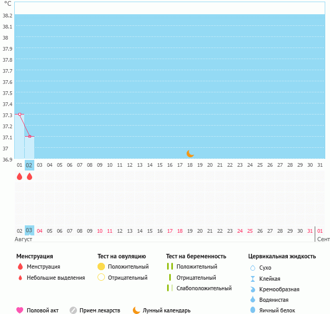Click date 31 in the bottom date row
Viewport: 330px width, 314px height.
coord(310,231)
